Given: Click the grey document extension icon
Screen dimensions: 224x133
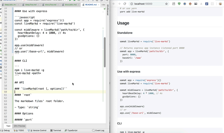Looking at the screenshot, I should click(x=174, y=4).
